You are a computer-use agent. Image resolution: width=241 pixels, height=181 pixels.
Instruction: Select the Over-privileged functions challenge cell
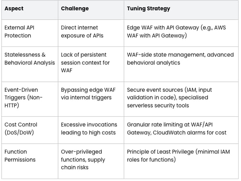(x=91, y=161)
